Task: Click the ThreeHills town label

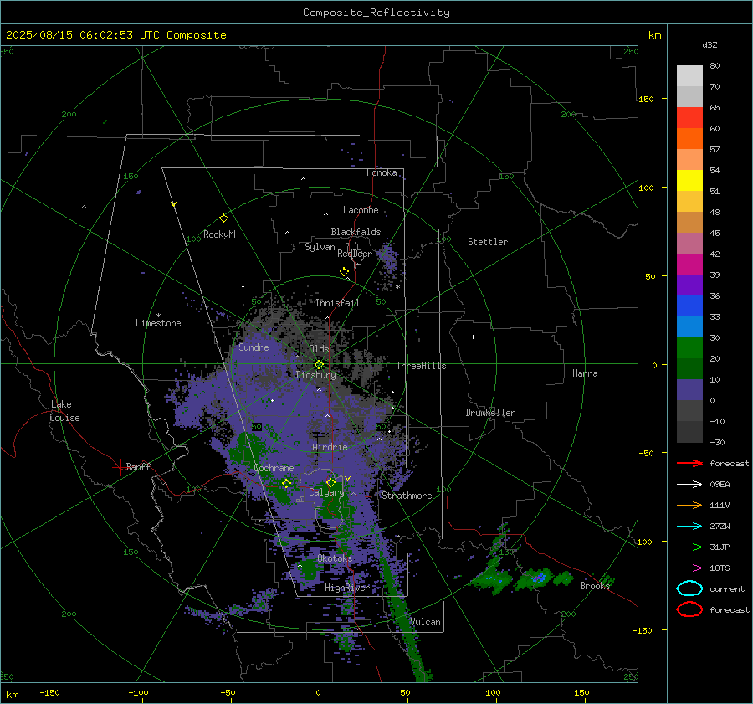Action: (x=421, y=366)
